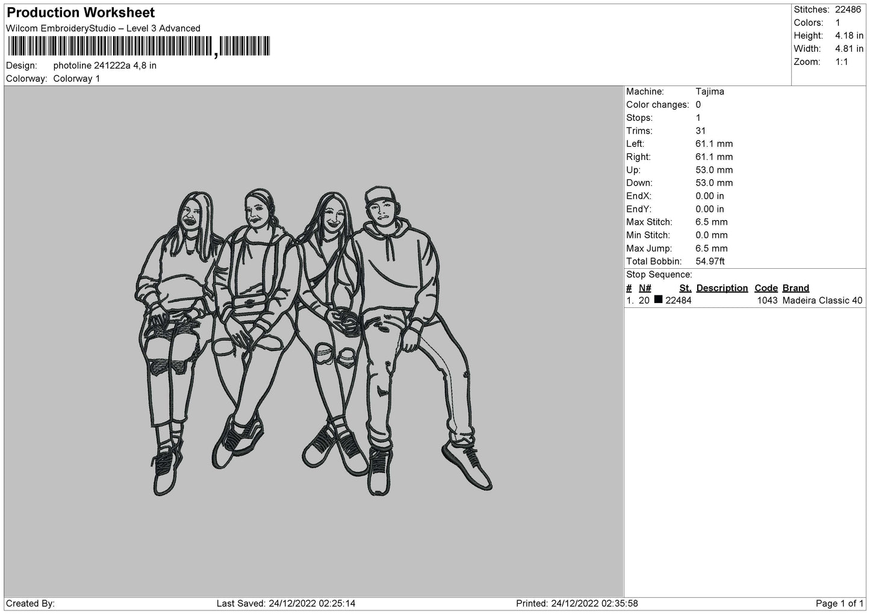The height and width of the screenshot is (614, 870).
Task: Click the 'St.' column header
Action: (x=685, y=288)
